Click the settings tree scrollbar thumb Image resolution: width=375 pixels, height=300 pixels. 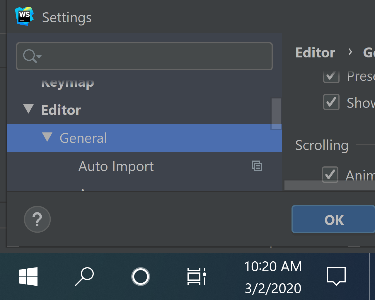(276, 114)
